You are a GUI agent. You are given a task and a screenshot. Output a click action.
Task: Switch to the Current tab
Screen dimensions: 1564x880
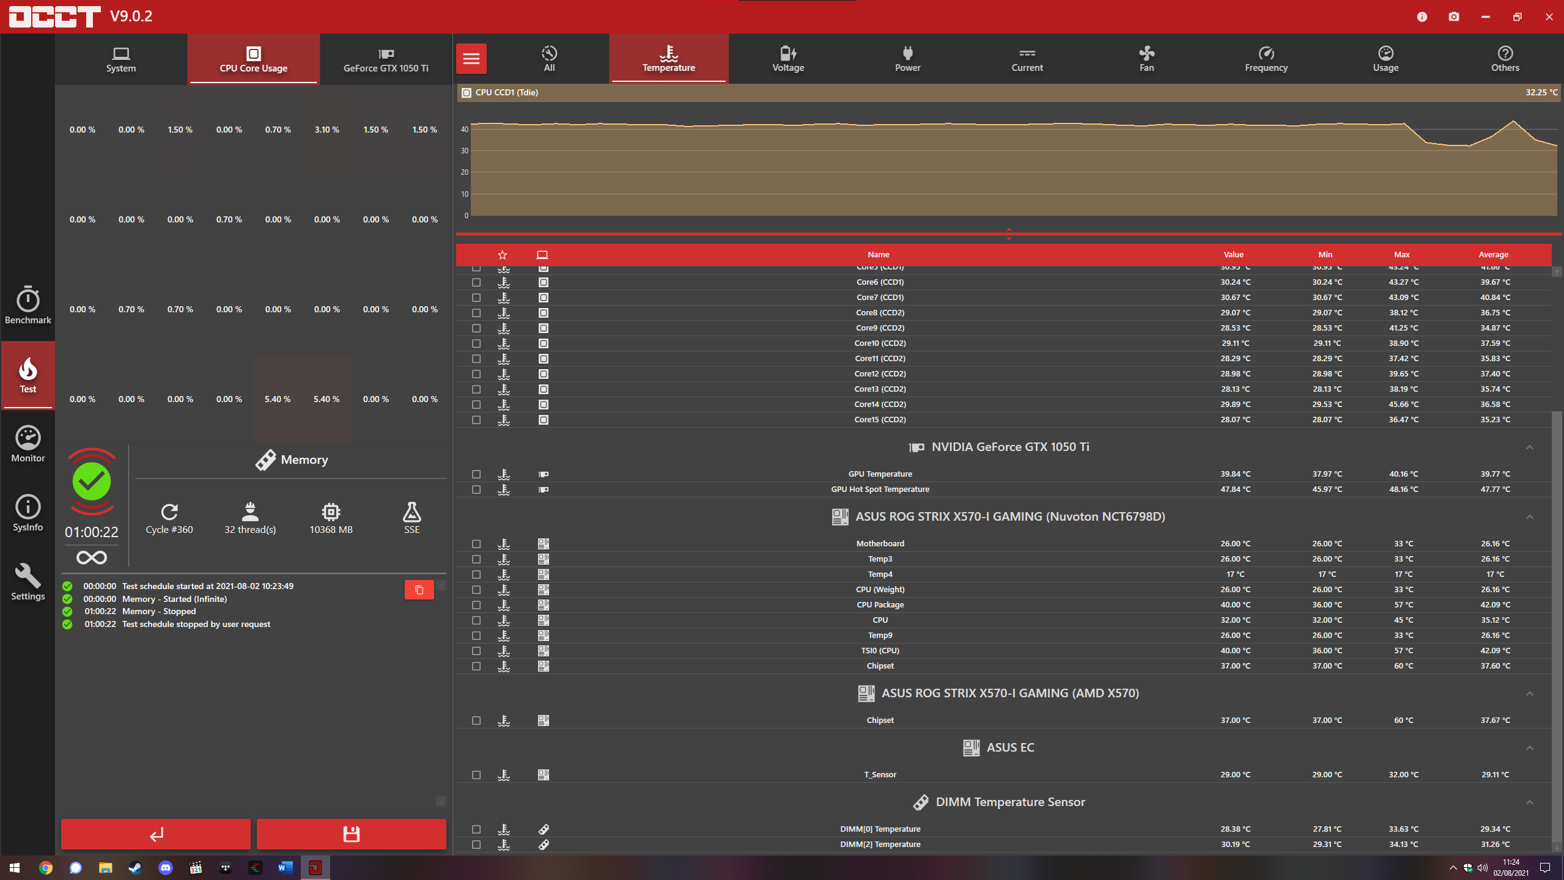point(1027,59)
